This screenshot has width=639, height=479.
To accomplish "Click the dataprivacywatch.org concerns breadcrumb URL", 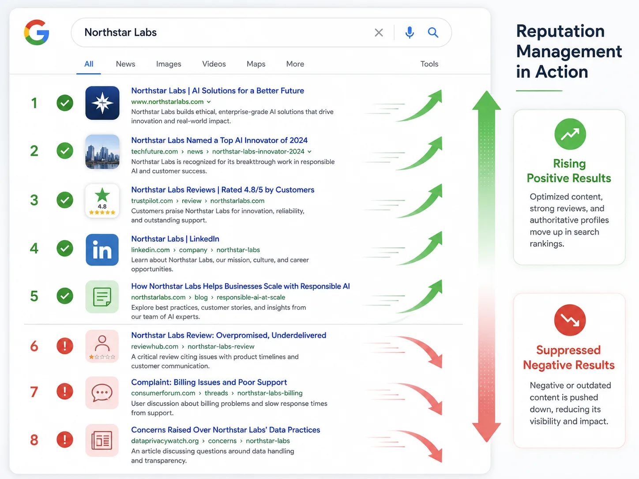I will click(x=210, y=441).
